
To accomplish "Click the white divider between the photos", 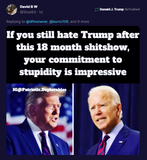I will 73,119.
